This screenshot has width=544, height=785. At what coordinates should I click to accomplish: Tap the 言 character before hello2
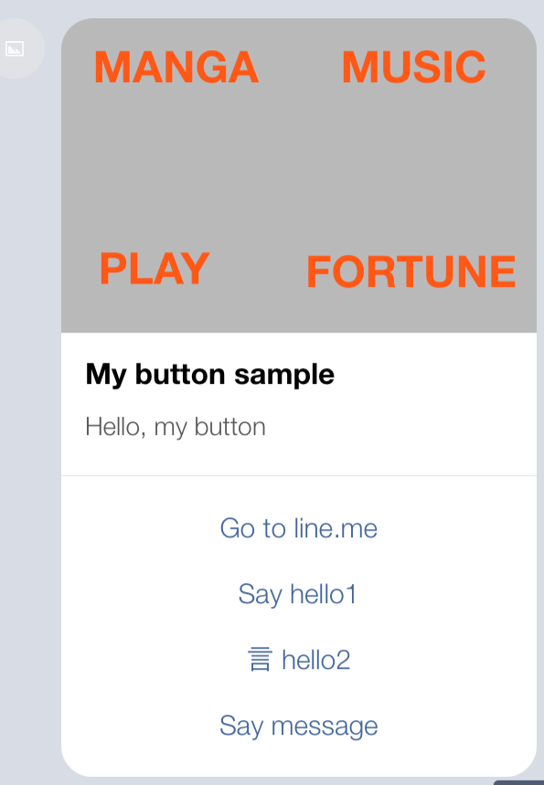[x=260, y=659]
